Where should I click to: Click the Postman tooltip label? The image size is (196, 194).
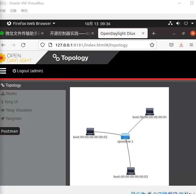pos(10,131)
